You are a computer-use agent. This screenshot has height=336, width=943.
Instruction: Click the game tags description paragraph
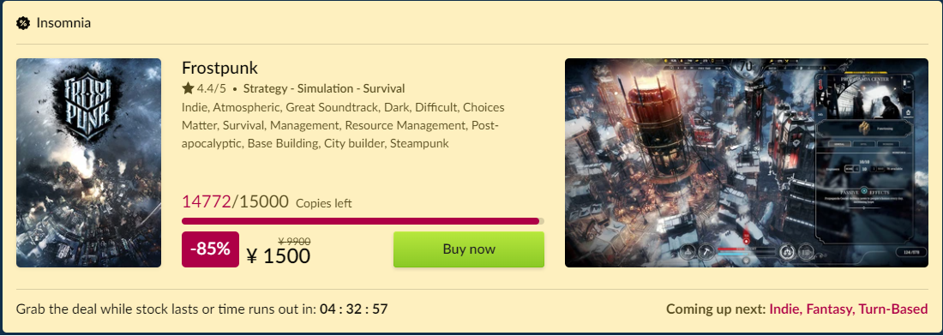343,126
